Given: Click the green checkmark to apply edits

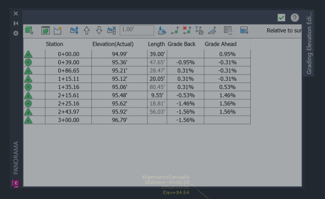Looking at the screenshot, I should 281,17.
